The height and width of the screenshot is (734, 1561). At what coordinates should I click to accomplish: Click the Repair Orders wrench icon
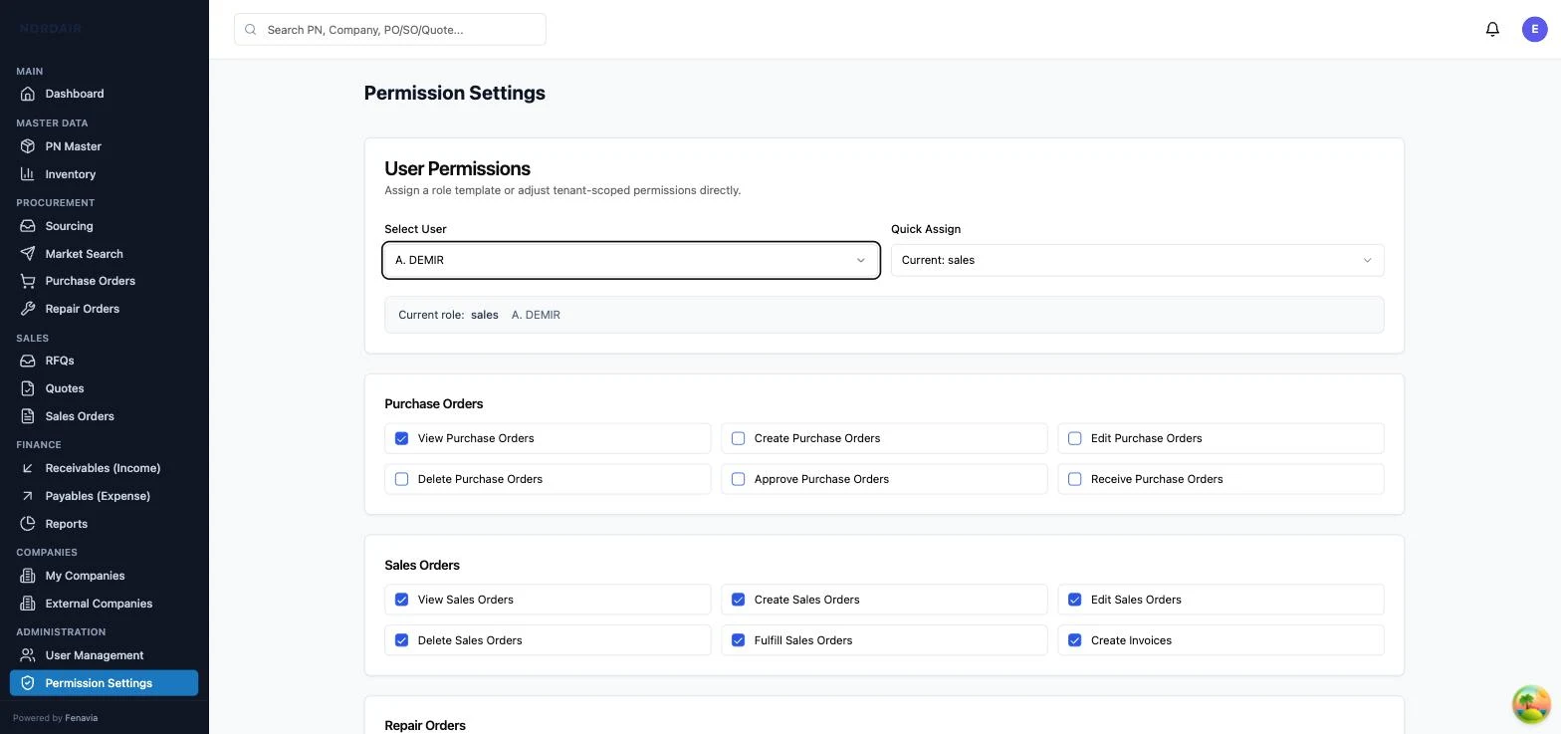[28, 309]
